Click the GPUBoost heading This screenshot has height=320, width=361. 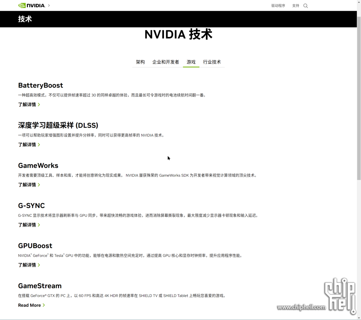[35, 246]
